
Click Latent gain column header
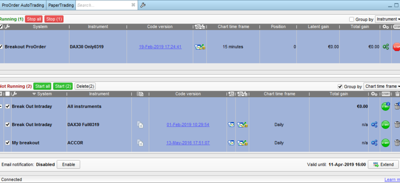point(318,27)
